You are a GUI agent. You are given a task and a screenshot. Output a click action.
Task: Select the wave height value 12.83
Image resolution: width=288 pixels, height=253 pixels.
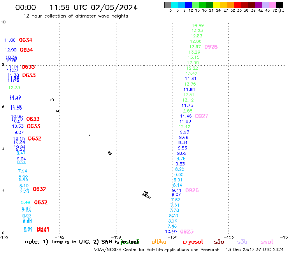197,36
